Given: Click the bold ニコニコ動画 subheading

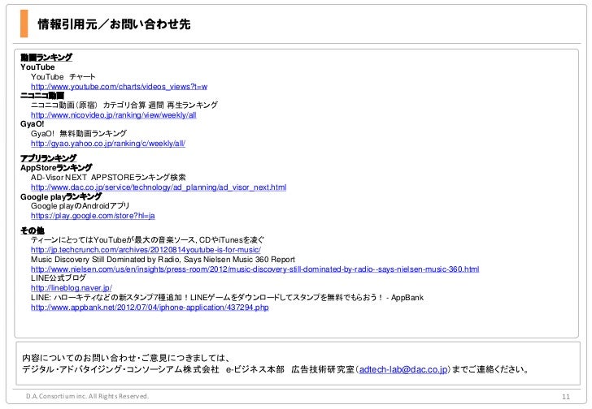Looking at the screenshot, I should coord(42,96).
